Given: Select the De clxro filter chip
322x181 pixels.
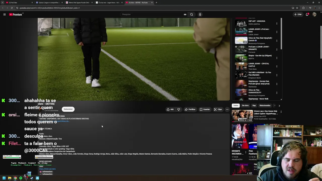Looking at the screenshot, I should [x=245, y=106].
